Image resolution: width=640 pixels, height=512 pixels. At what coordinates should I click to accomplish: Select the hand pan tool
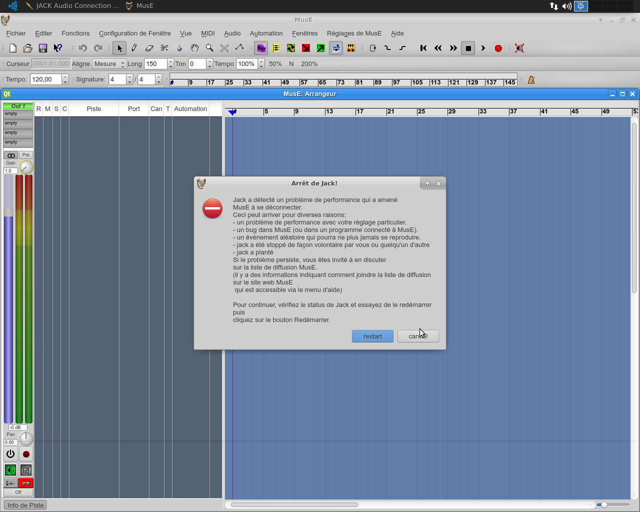tap(194, 48)
